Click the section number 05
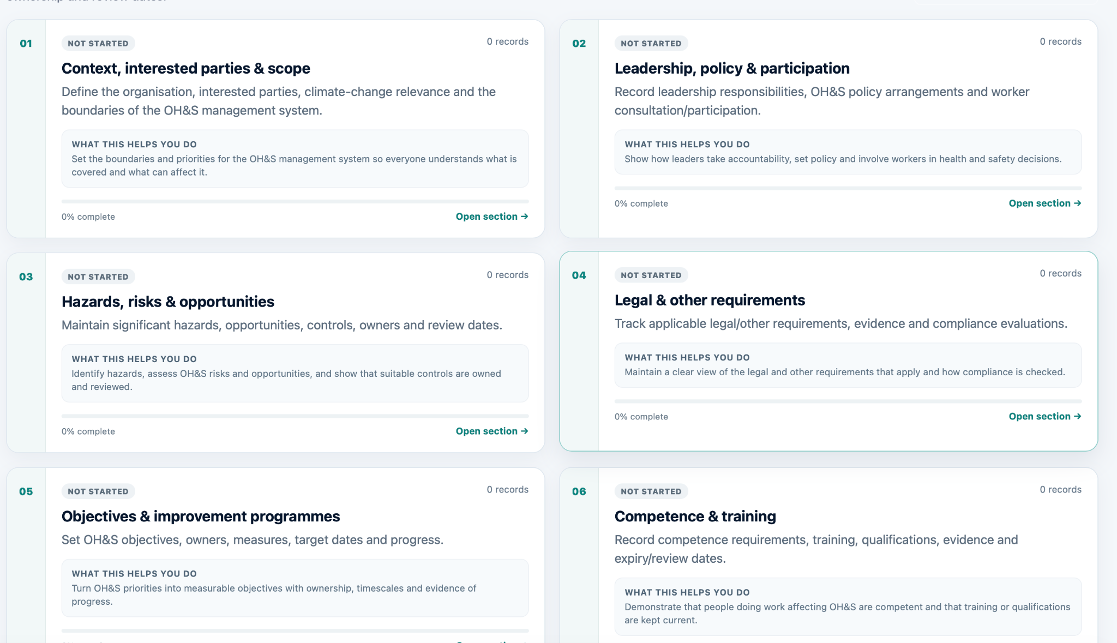This screenshot has height=643, width=1117. pyautogui.click(x=26, y=491)
